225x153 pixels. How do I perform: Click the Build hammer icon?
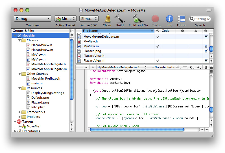coord(119,19)
